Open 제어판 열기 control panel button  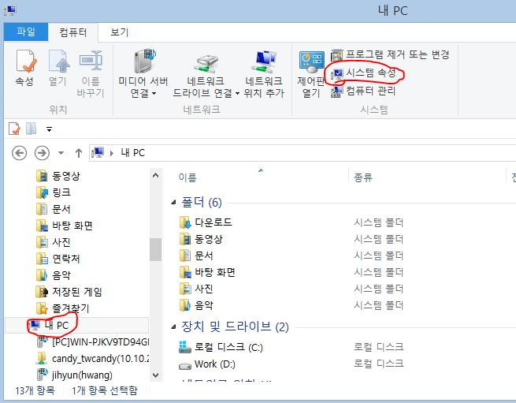[311, 73]
